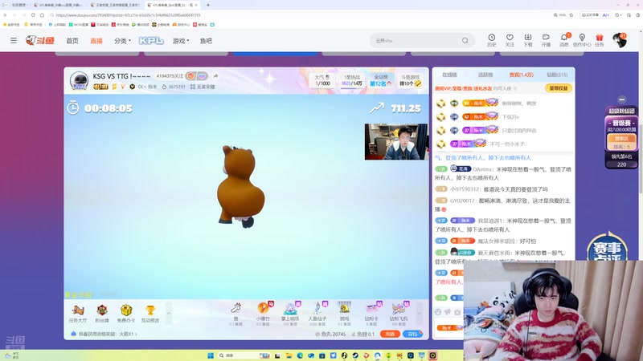Click the stopwatch icon beside 00:08:05
The image size is (643, 361).
point(73,107)
